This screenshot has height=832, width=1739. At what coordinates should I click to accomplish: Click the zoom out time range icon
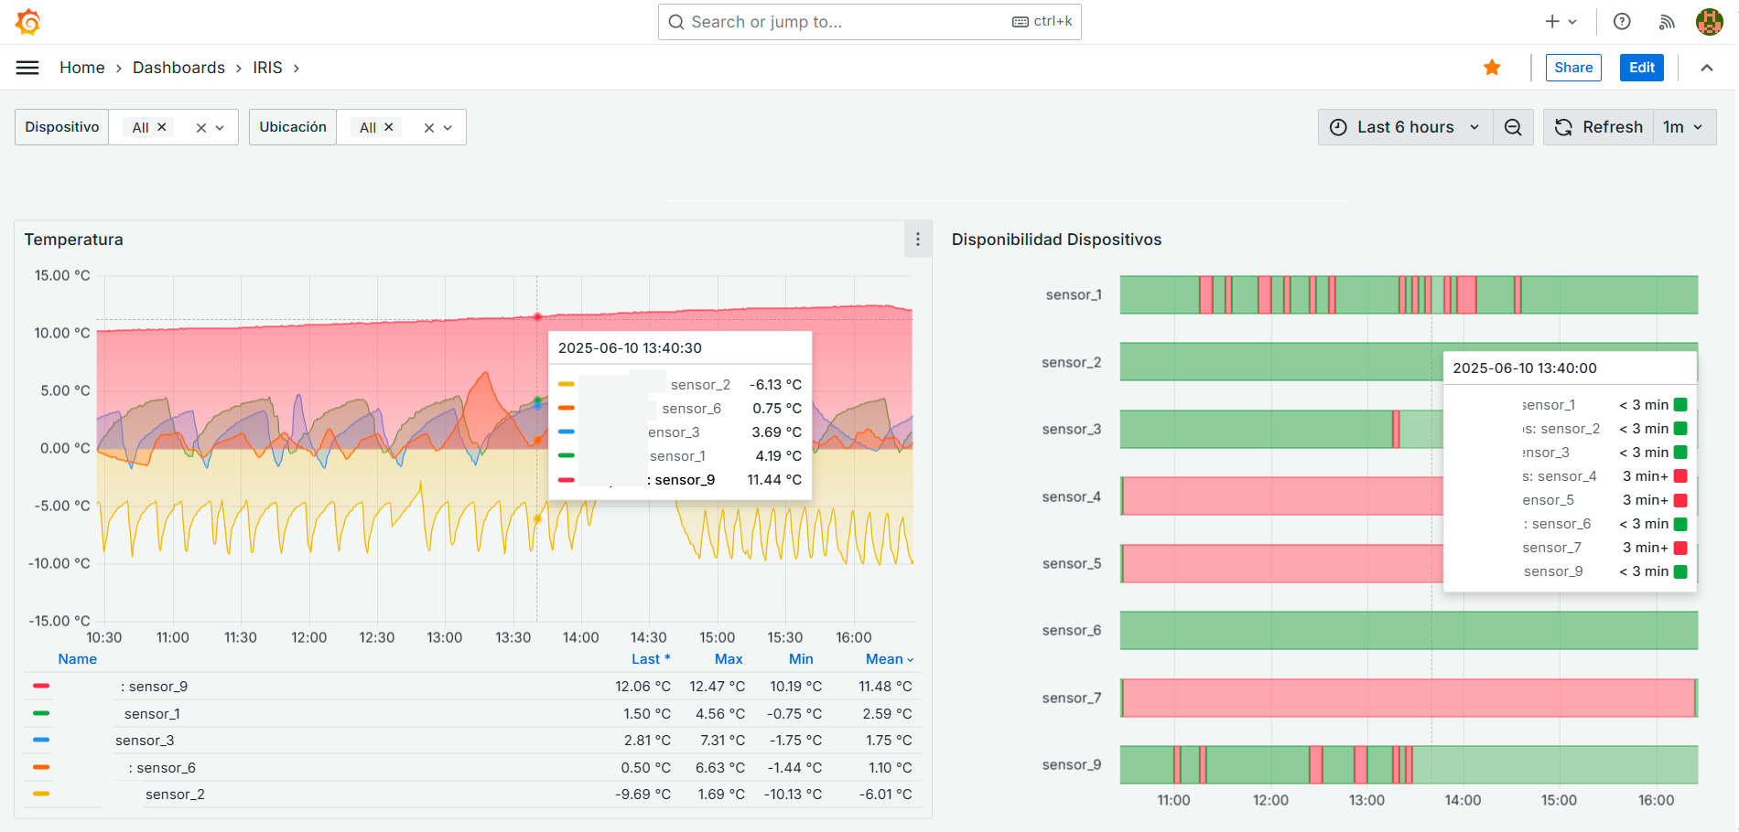coord(1513,127)
